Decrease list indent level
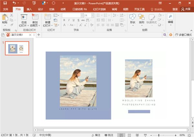The height and width of the screenshot is (137, 194). (x=98, y=20)
